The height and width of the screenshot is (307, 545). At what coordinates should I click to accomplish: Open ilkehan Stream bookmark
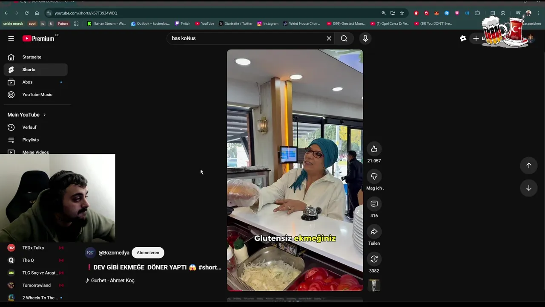click(106, 24)
